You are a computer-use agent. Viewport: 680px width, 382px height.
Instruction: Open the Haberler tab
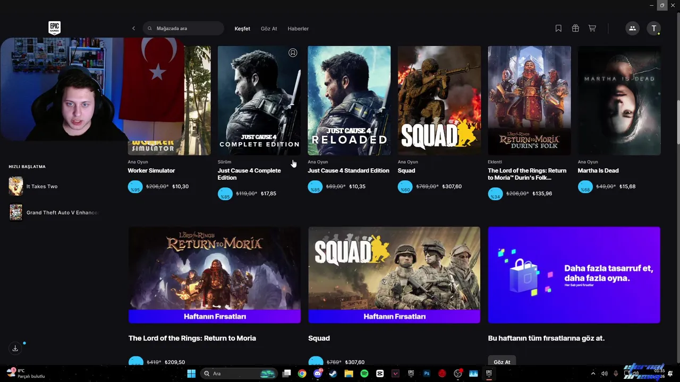pyautogui.click(x=298, y=29)
